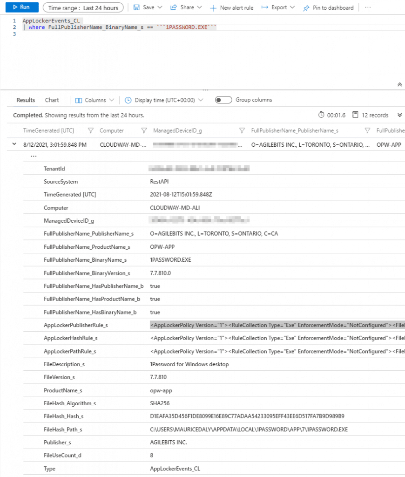Click the FileHash_Hash_s SHA256 hash value
The width and height of the screenshot is (405, 477).
tap(247, 416)
